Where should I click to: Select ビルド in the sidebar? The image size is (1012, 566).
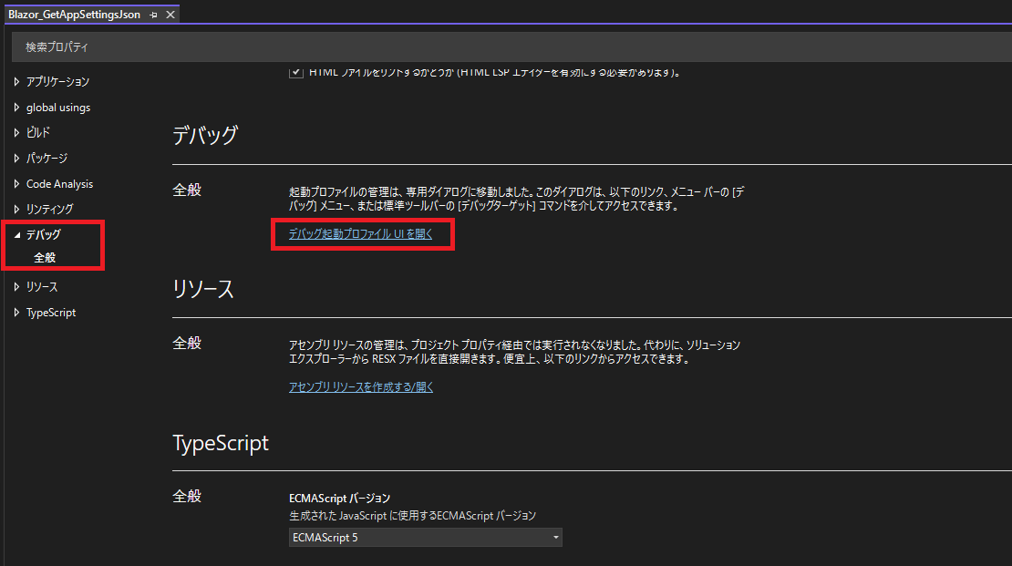pyautogui.click(x=38, y=132)
